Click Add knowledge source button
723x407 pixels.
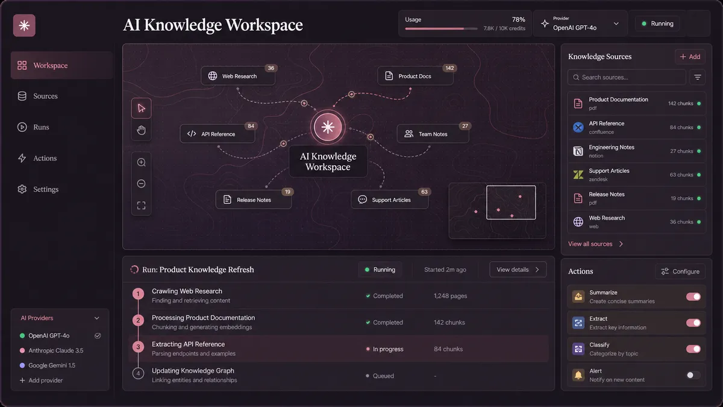pos(690,57)
